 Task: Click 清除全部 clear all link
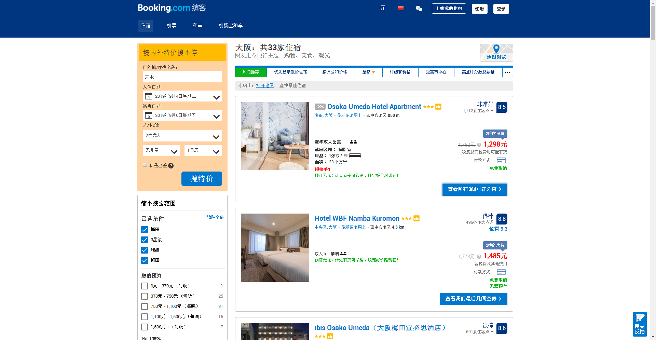click(215, 217)
